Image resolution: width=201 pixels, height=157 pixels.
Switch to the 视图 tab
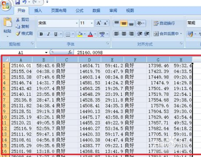(130, 10)
